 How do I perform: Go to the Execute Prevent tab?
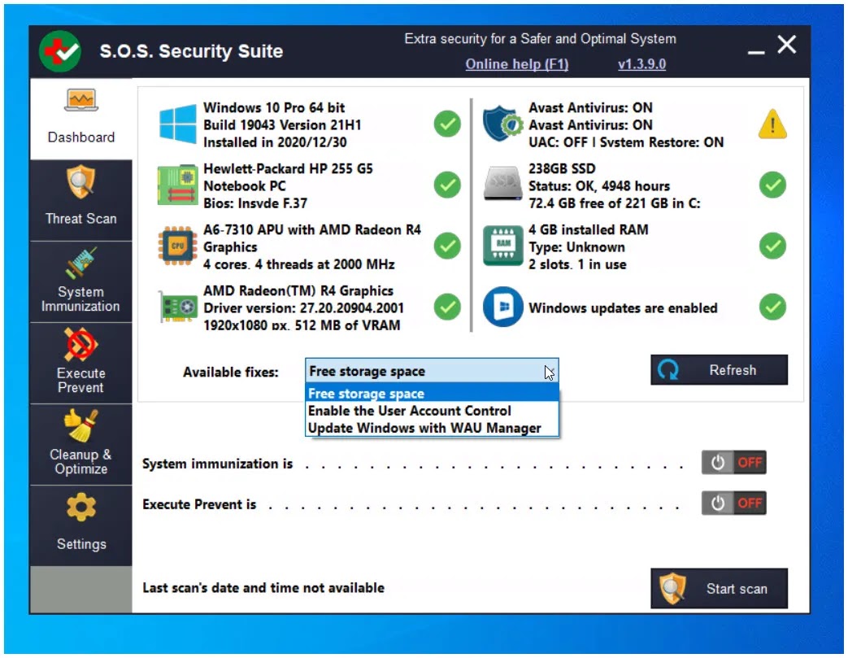(81, 363)
